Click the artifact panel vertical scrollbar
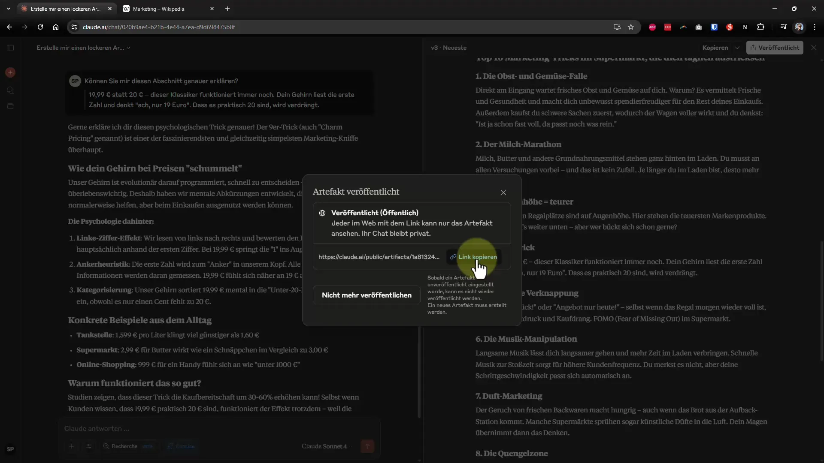 pyautogui.click(x=821, y=300)
